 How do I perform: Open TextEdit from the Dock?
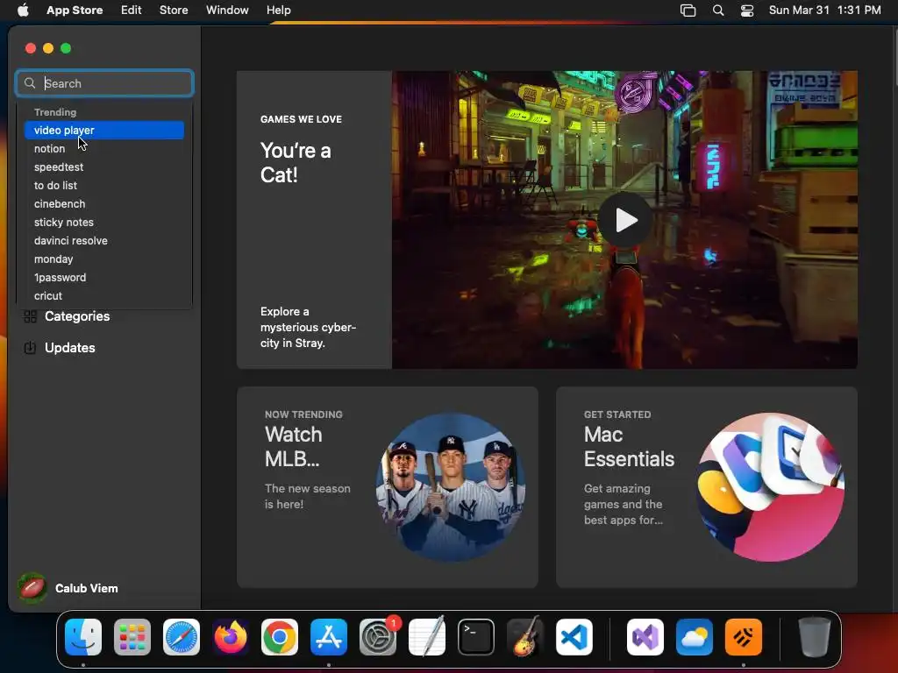pyautogui.click(x=427, y=637)
